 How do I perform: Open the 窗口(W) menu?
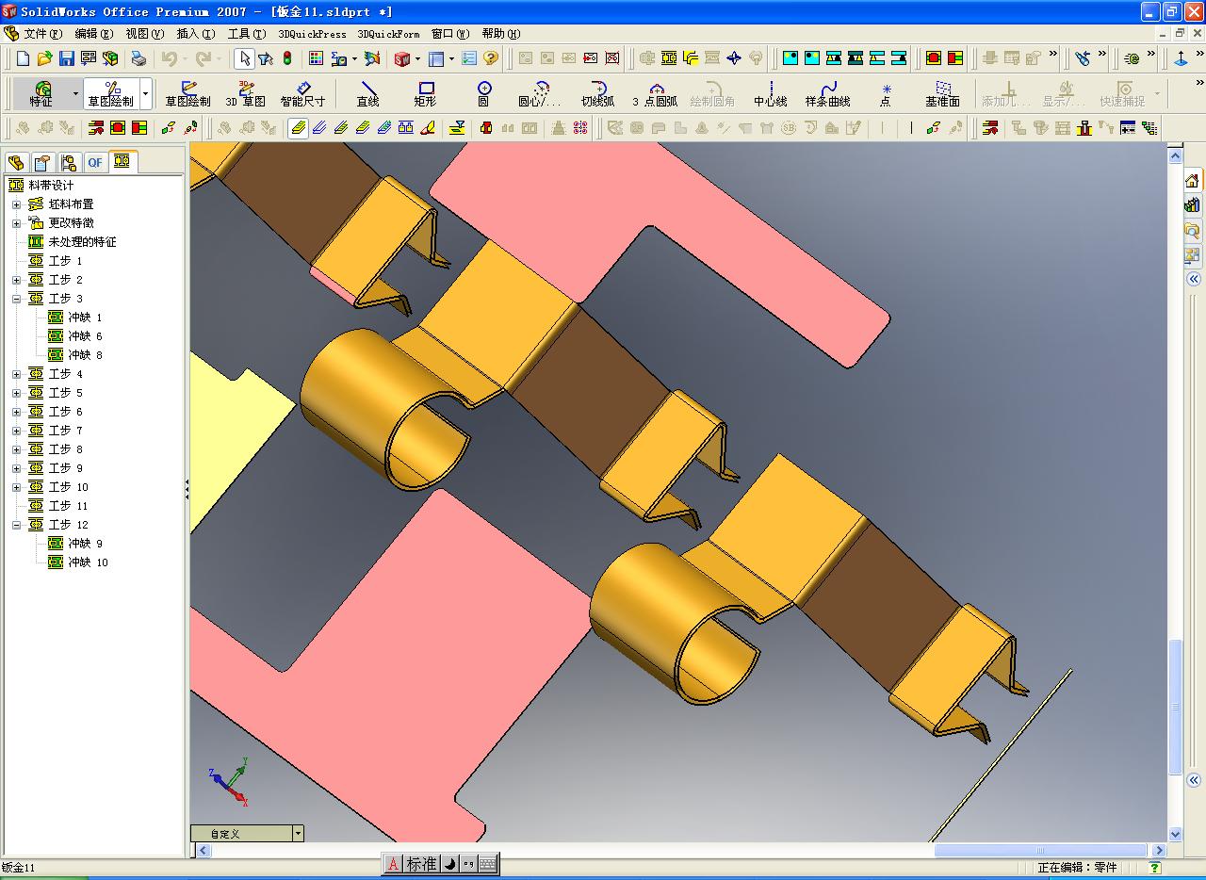(x=449, y=34)
